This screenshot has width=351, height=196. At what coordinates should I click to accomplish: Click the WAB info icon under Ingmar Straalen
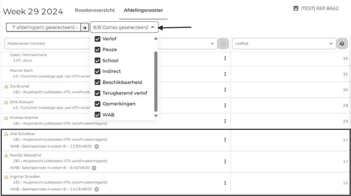pyautogui.click(x=96, y=189)
